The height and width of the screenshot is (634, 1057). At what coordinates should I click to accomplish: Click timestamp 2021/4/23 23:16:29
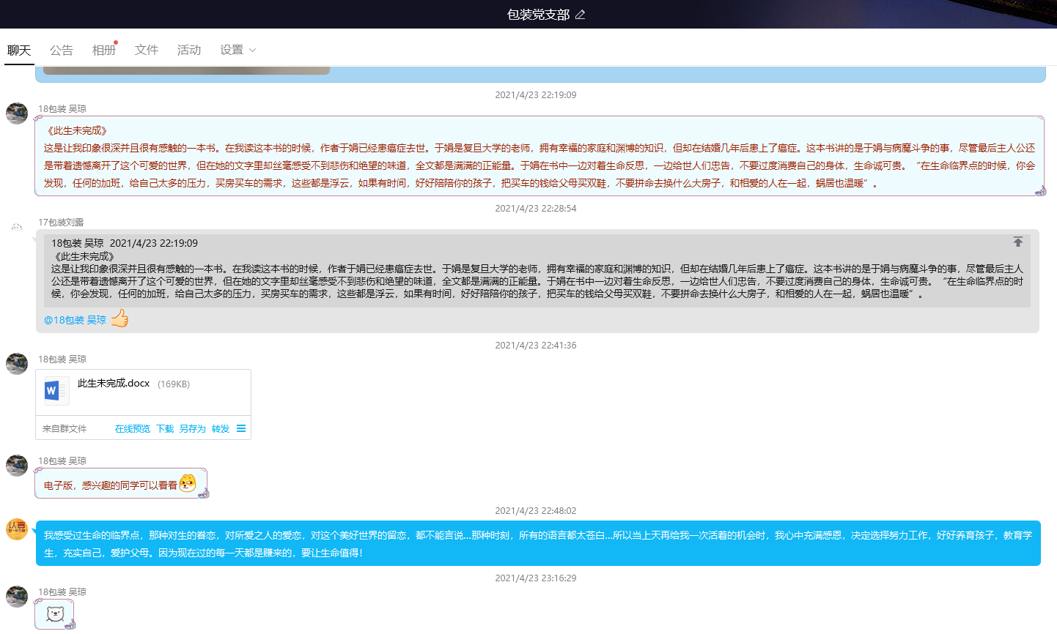pos(536,578)
